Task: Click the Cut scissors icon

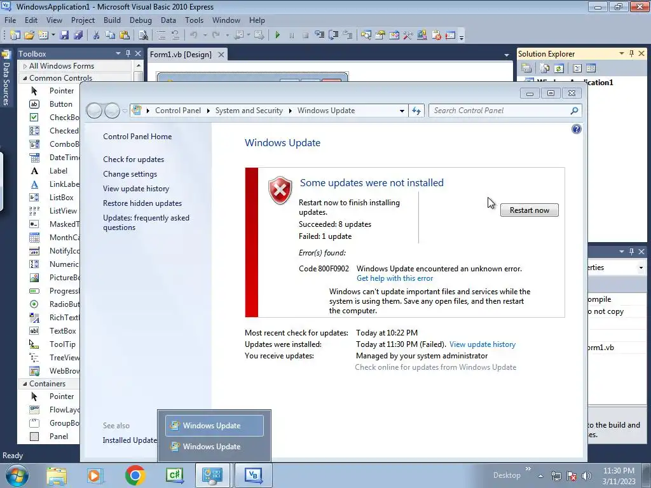Action: 96,36
